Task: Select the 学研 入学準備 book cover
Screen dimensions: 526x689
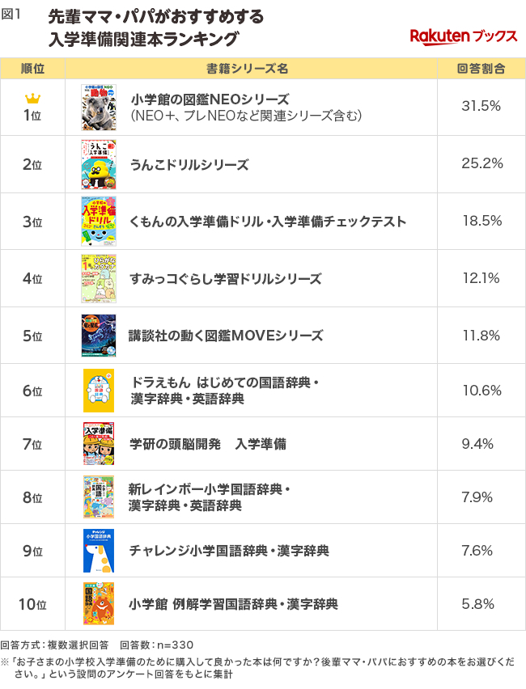Action: (x=99, y=444)
